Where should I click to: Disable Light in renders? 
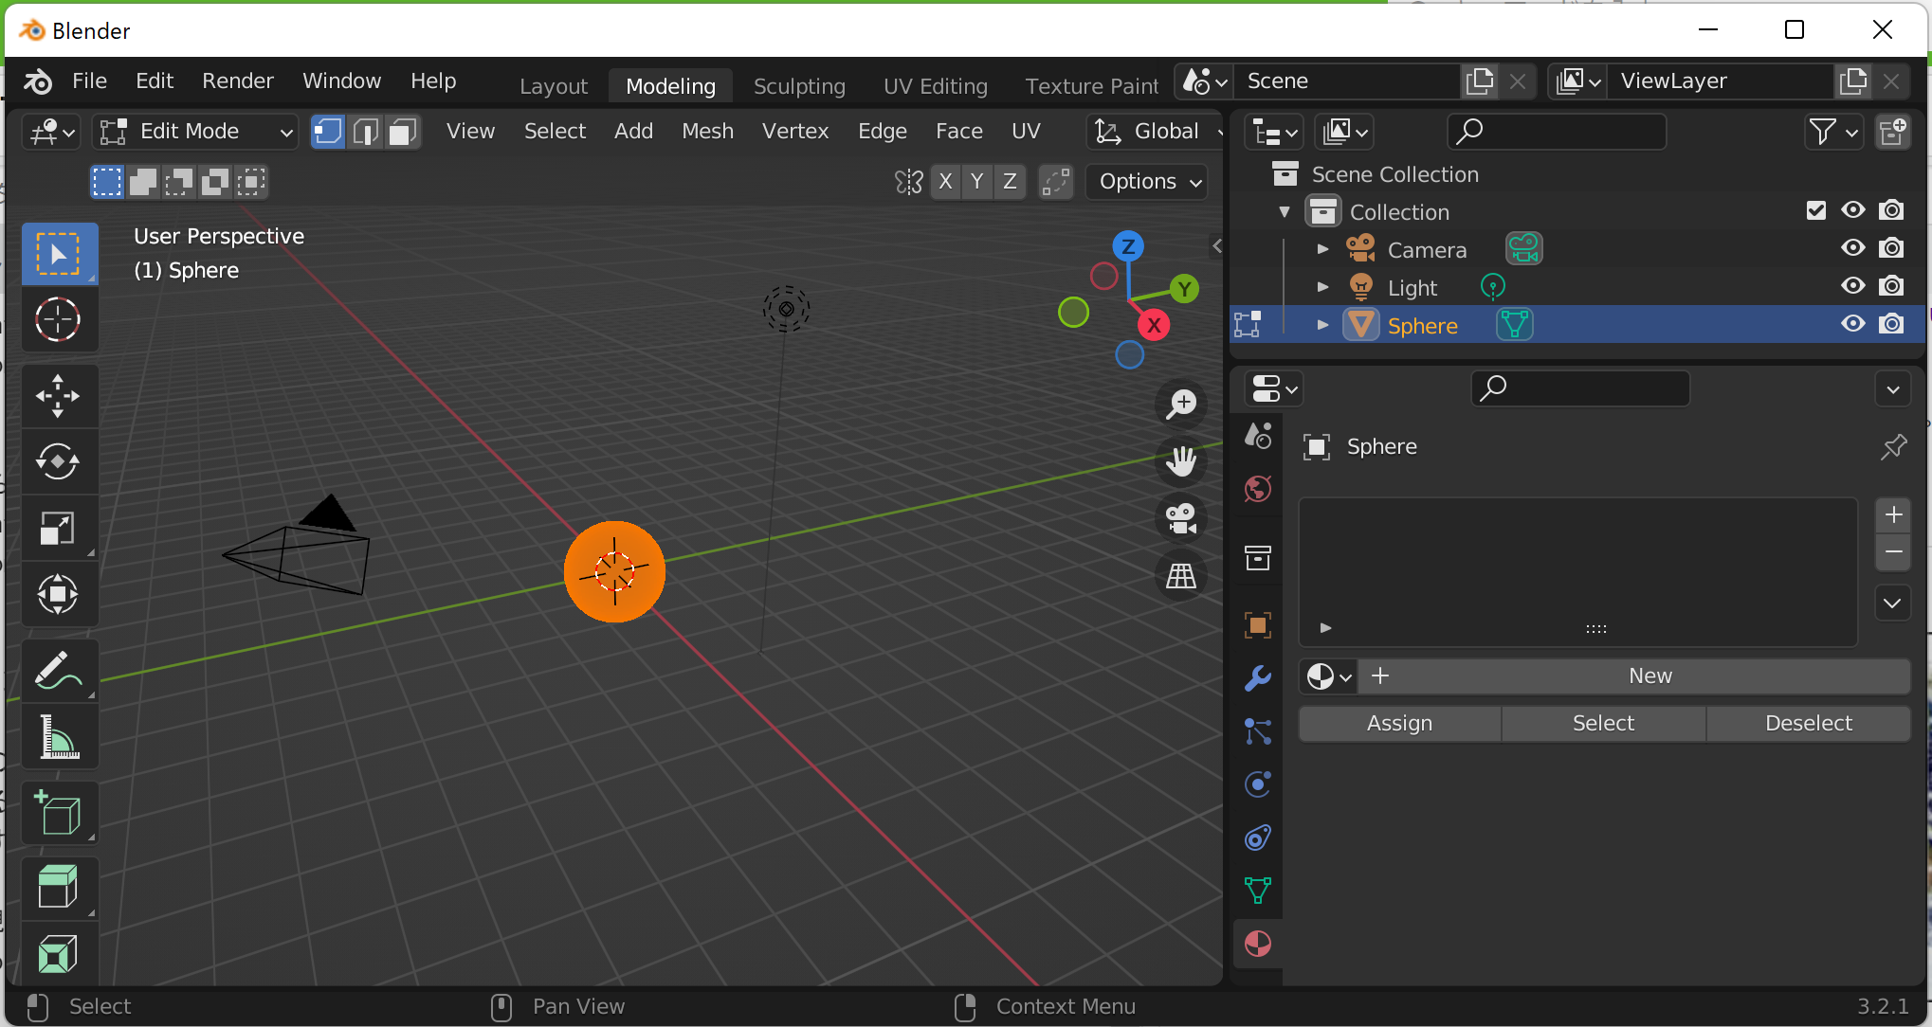(x=1891, y=286)
